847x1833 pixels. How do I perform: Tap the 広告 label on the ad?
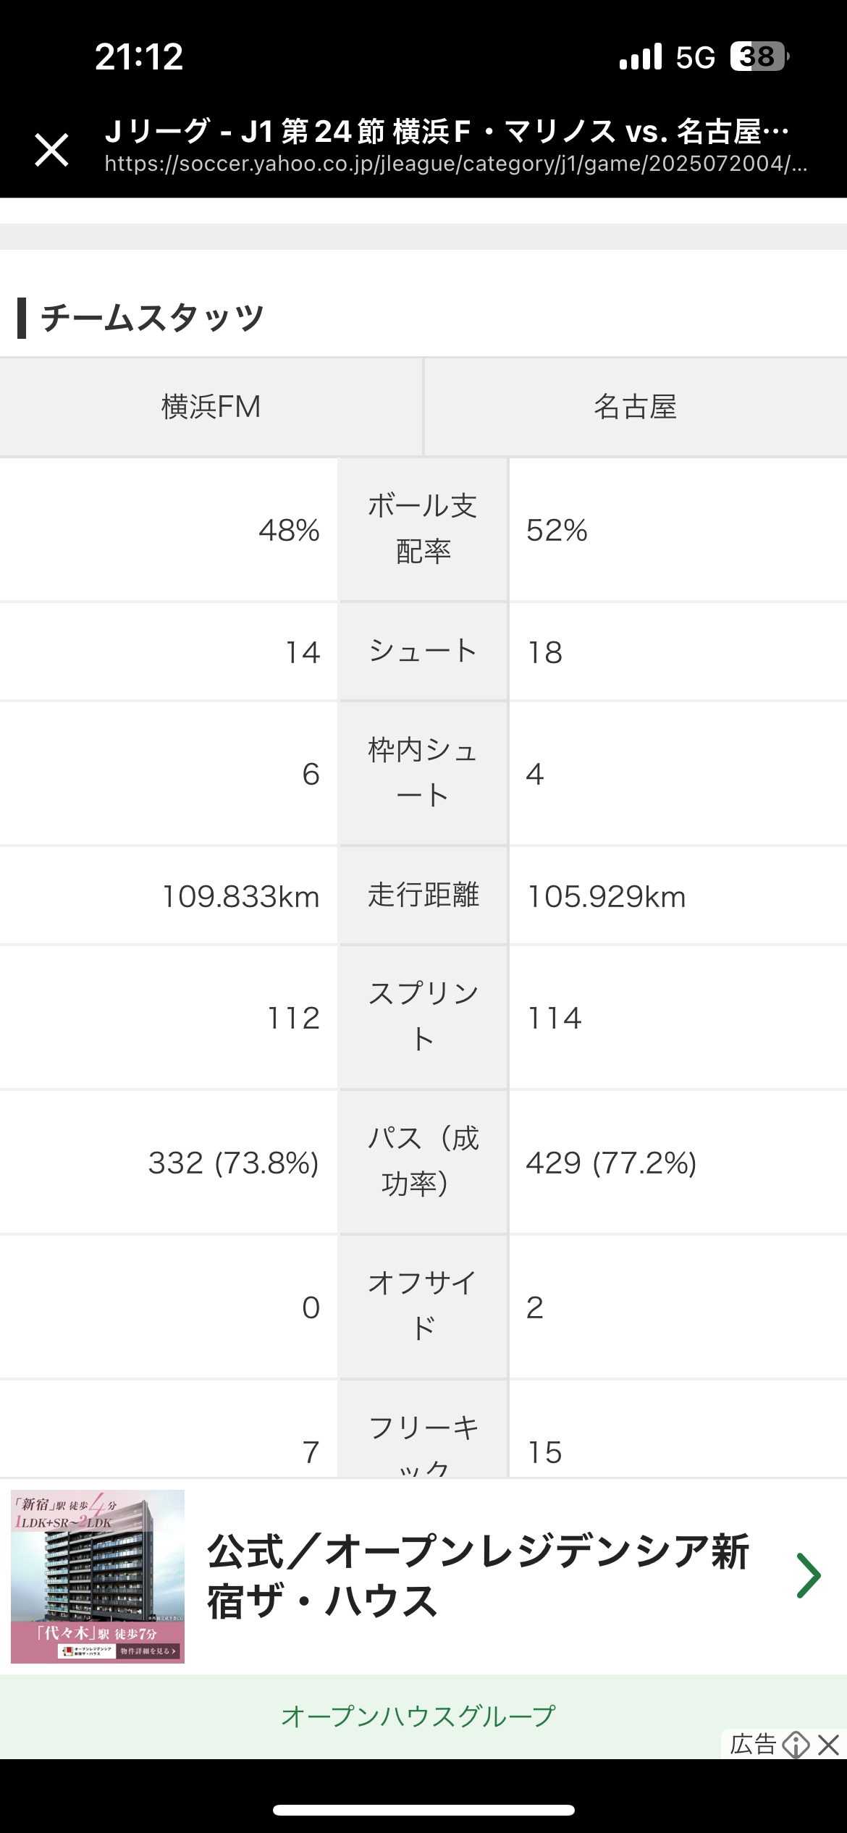click(x=753, y=1744)
